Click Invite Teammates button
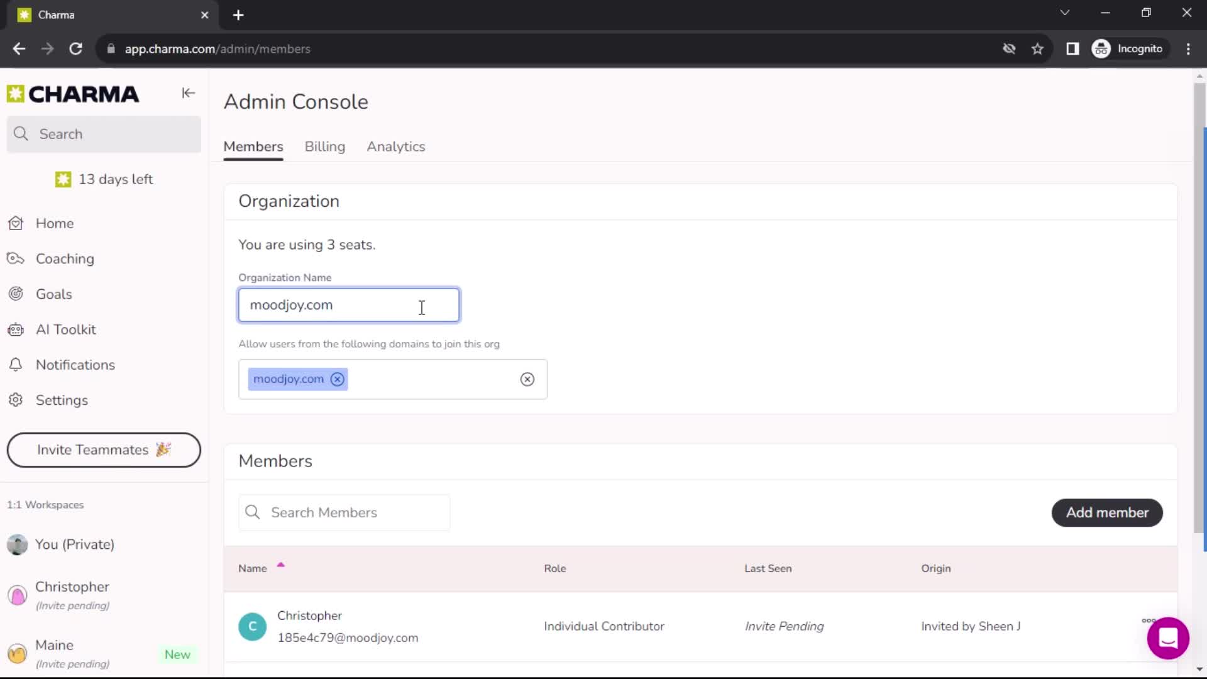1207x679 pixels. tap(104, 450)
